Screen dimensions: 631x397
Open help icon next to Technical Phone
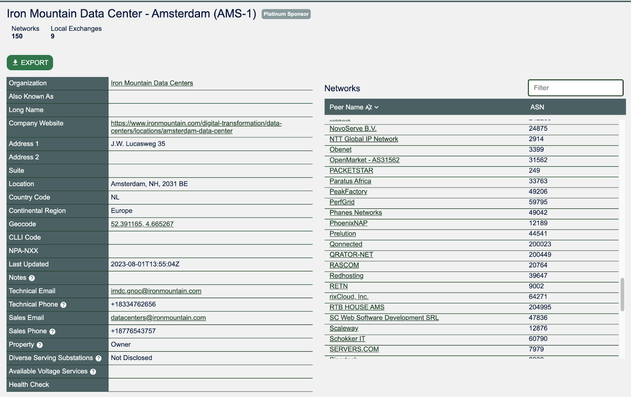[x=63, y=305]
